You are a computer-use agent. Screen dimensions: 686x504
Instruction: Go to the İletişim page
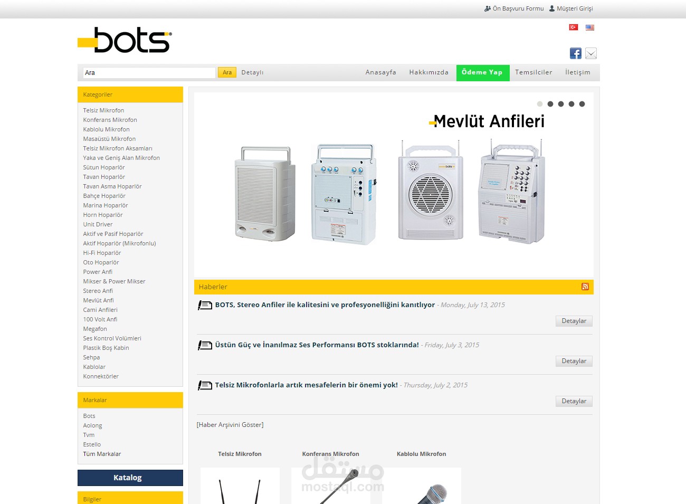tap(578, 72)
